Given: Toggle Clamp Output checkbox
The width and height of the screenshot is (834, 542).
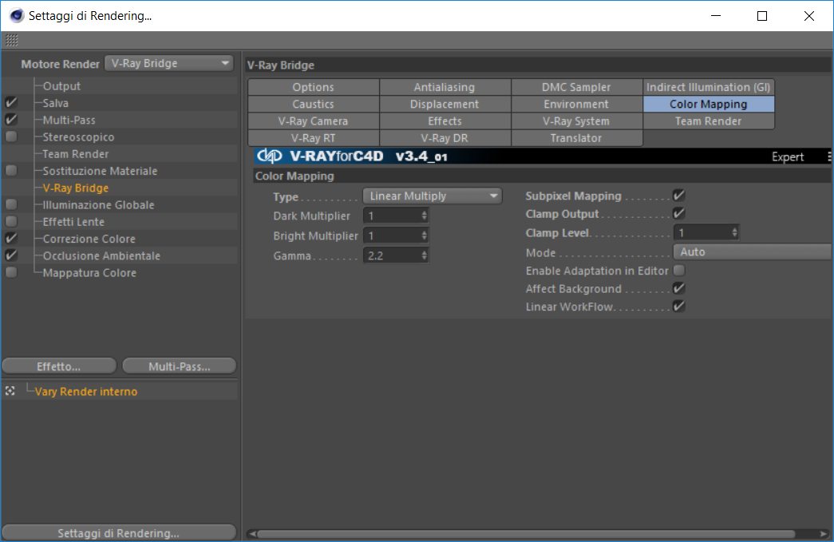Looking at the screenshot, I should pyautogui.click(x=678, y=213).
